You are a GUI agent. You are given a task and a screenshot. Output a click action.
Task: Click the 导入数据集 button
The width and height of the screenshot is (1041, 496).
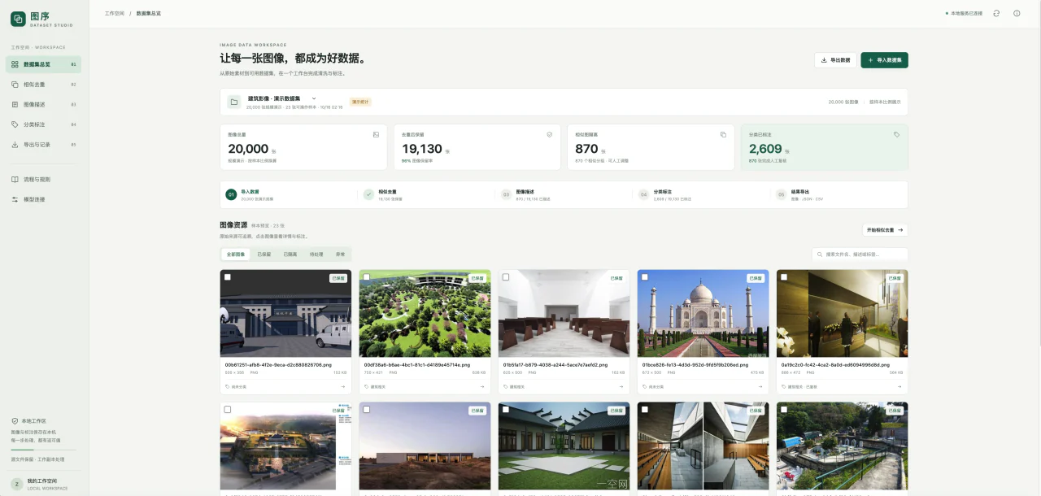[x=884, y=60]
